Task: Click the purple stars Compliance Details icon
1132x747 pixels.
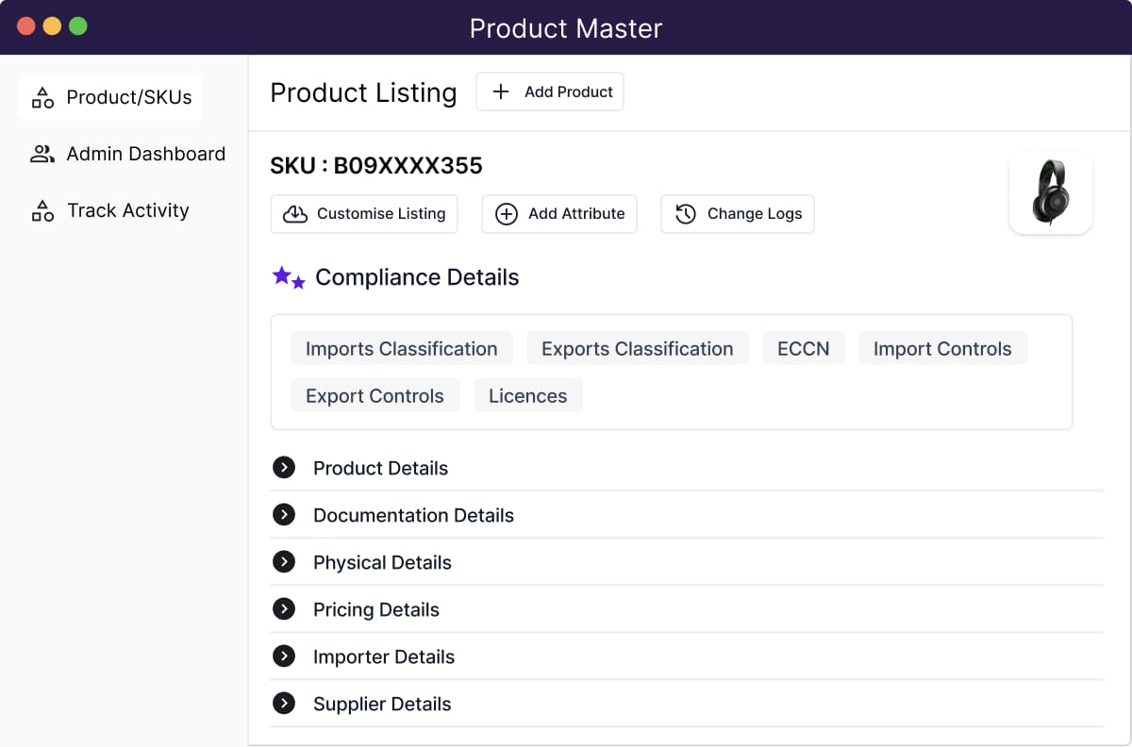Action: (x=289, y=277)
